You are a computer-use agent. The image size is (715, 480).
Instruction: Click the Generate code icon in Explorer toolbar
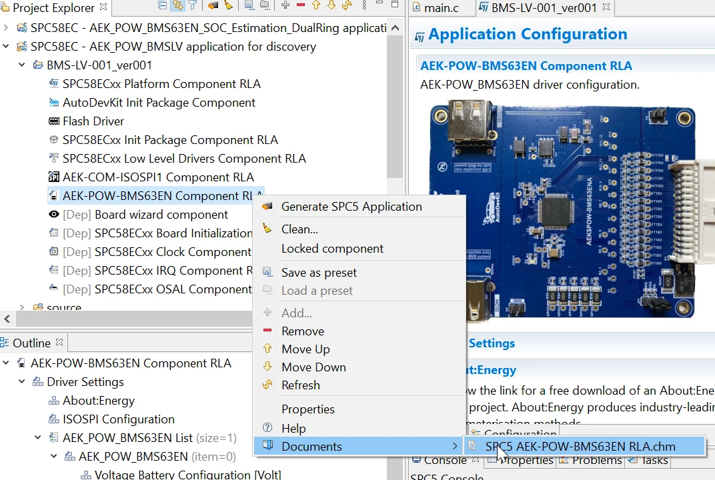[213, 5]
